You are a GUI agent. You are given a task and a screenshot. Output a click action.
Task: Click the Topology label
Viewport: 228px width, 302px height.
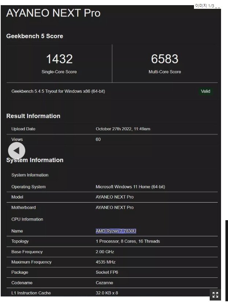pyautogui.click(x=20, y=241)
